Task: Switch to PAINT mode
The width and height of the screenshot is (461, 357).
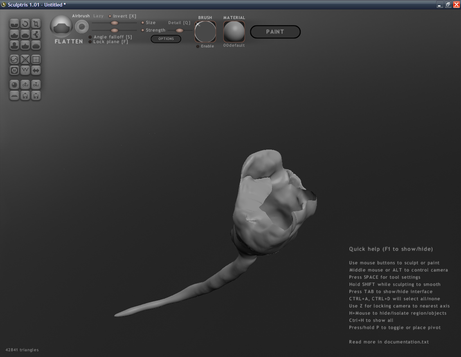Action: pyautogui.click(x=275, y=32)
